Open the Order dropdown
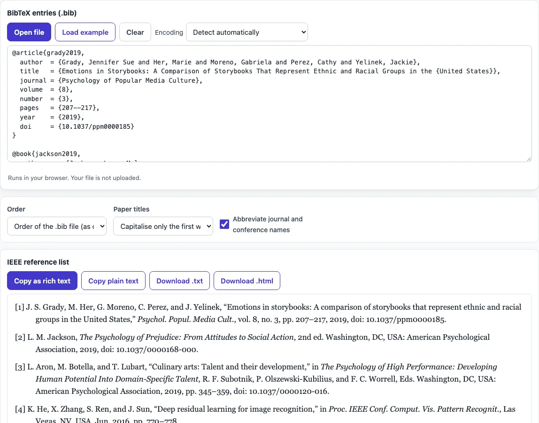The width and height of the screenshot is (539, 423). tap(57, 226)
